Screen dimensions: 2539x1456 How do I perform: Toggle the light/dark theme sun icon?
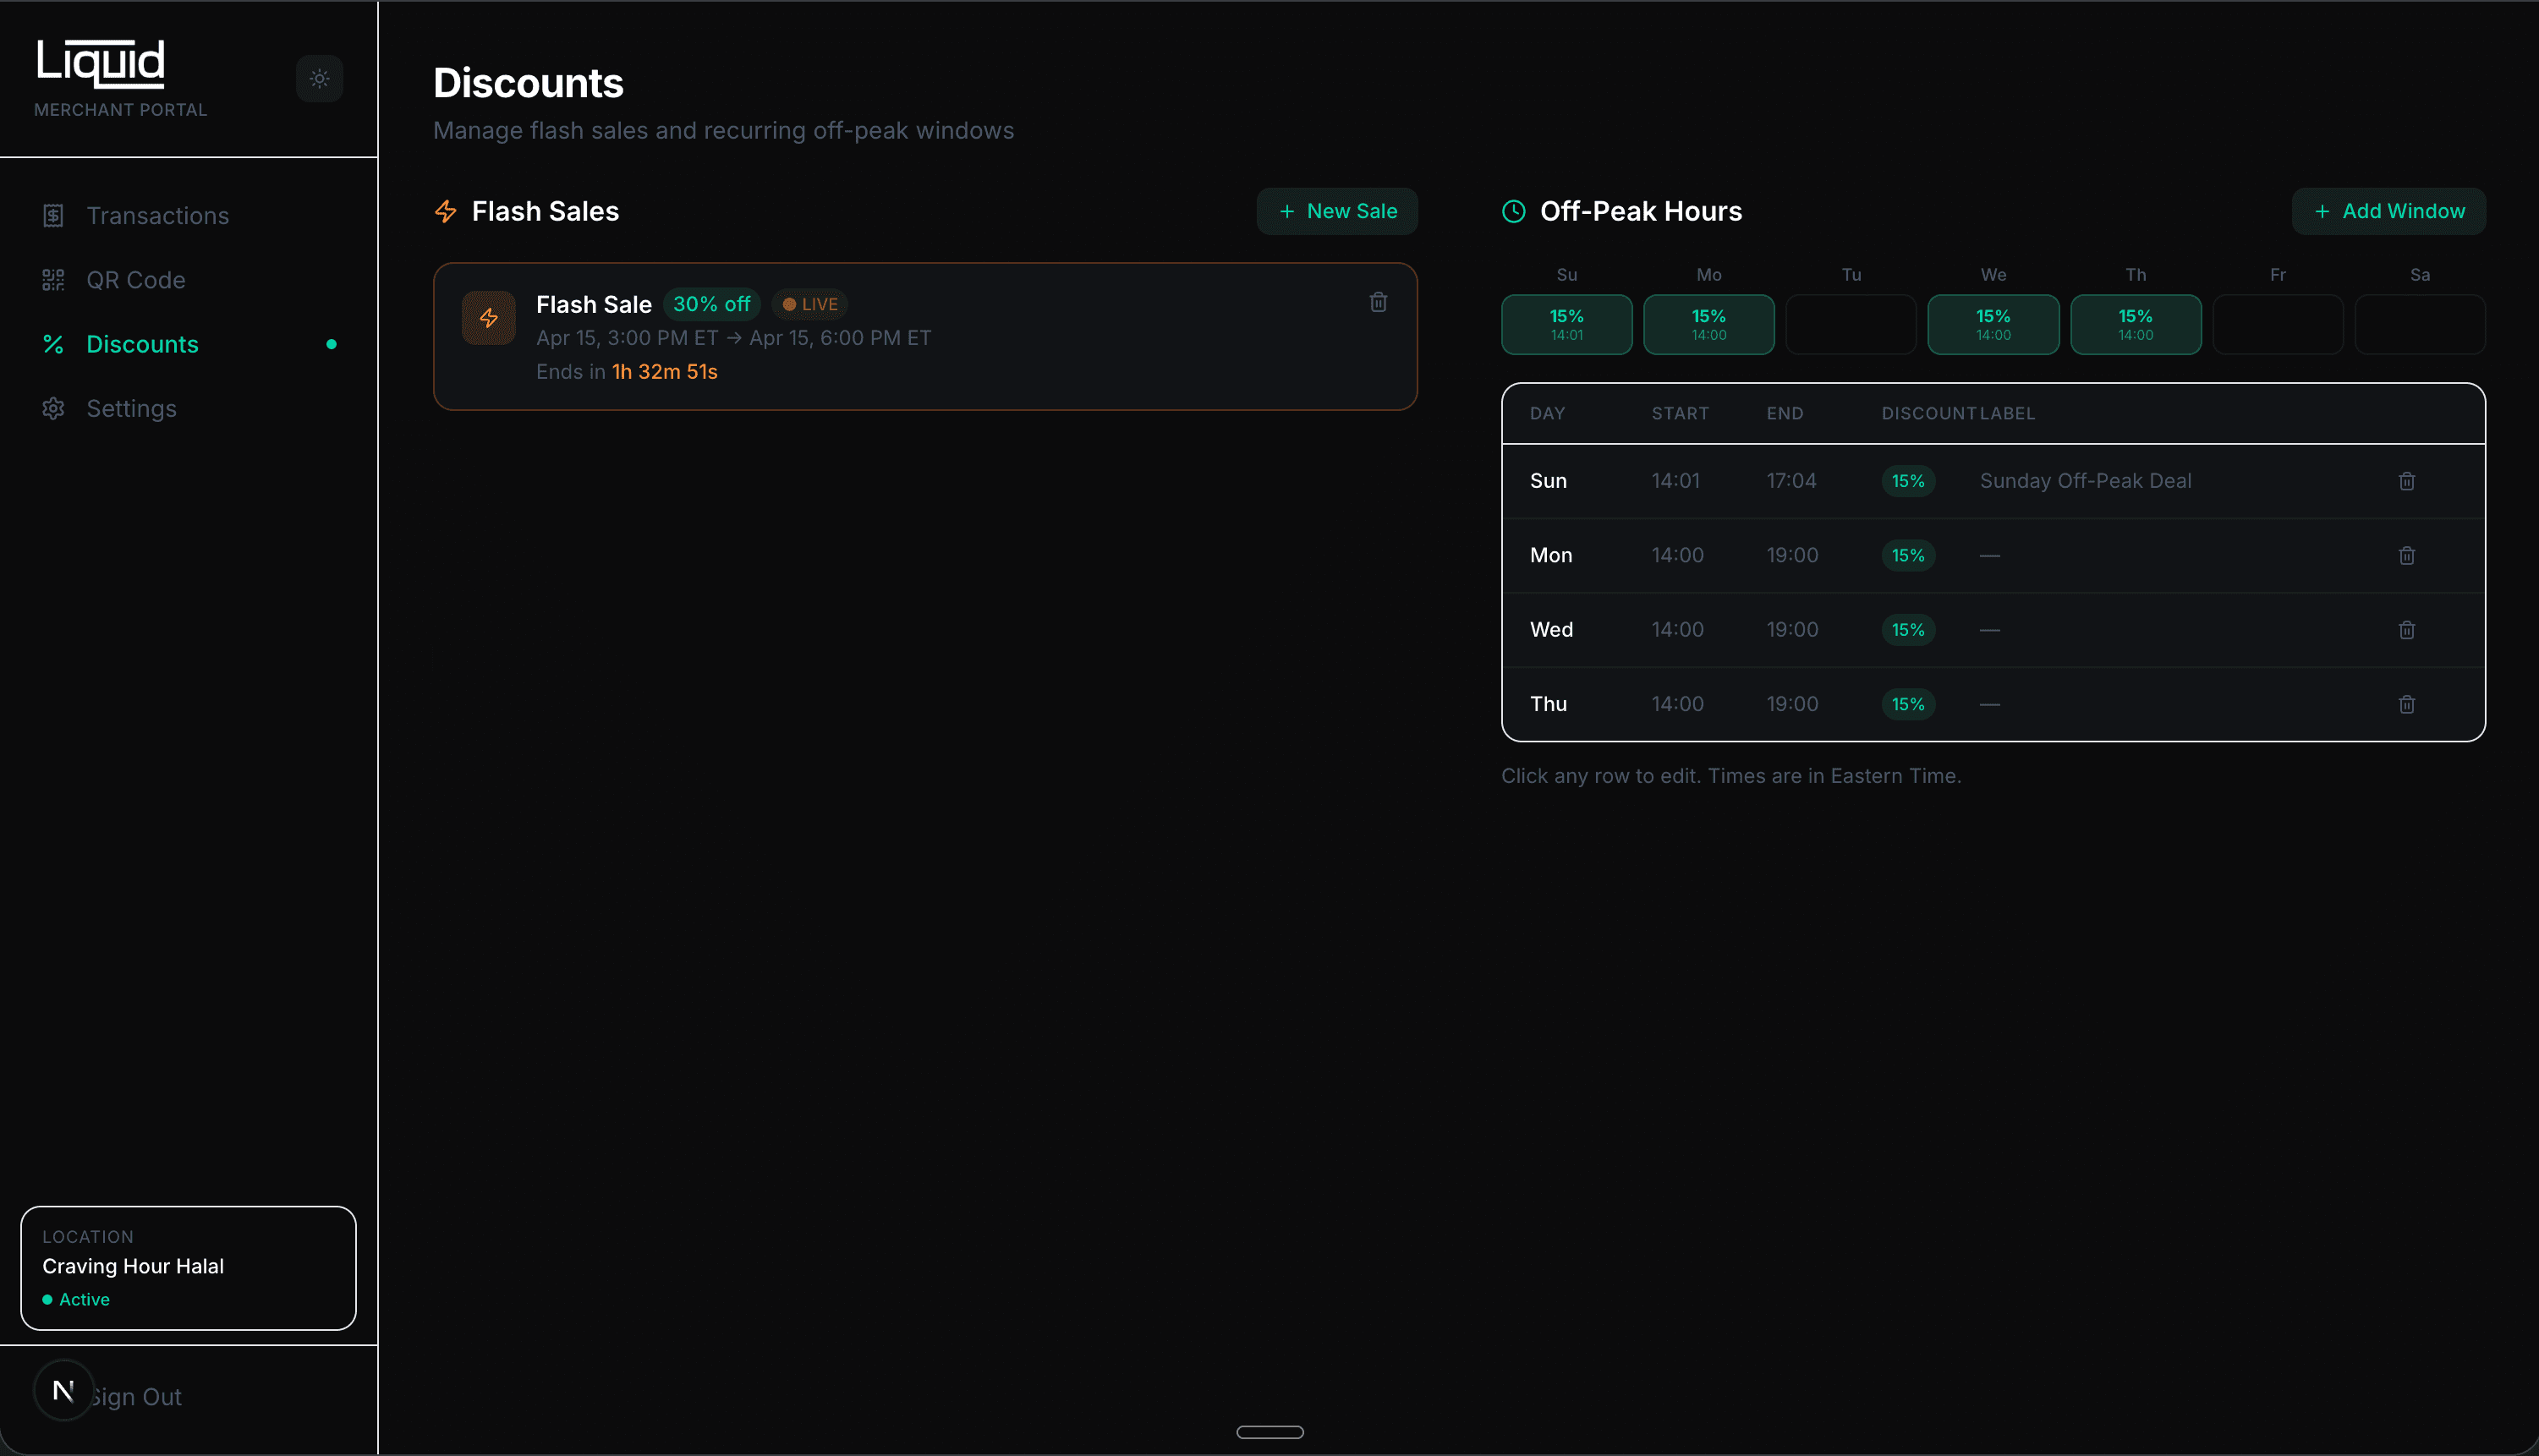point(319,78)
